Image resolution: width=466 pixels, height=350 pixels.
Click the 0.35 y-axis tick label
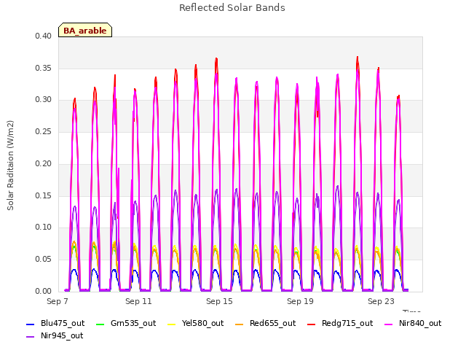click(44, 68)
